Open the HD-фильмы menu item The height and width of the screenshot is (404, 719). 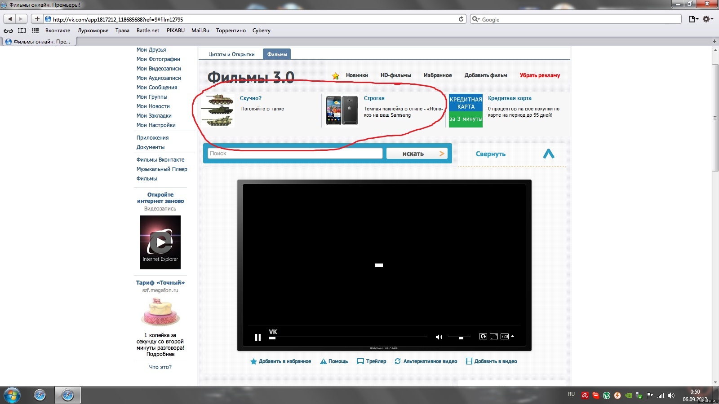(x=396, y=75)
